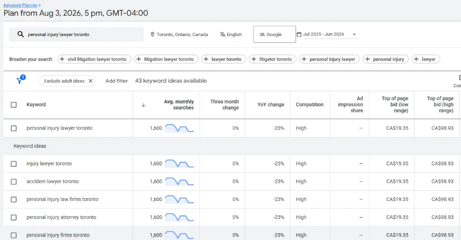Image resolution: width=461 pixels, height=240 pixels.
Task: Sort by YoY change column
Action: click(271, 104)
